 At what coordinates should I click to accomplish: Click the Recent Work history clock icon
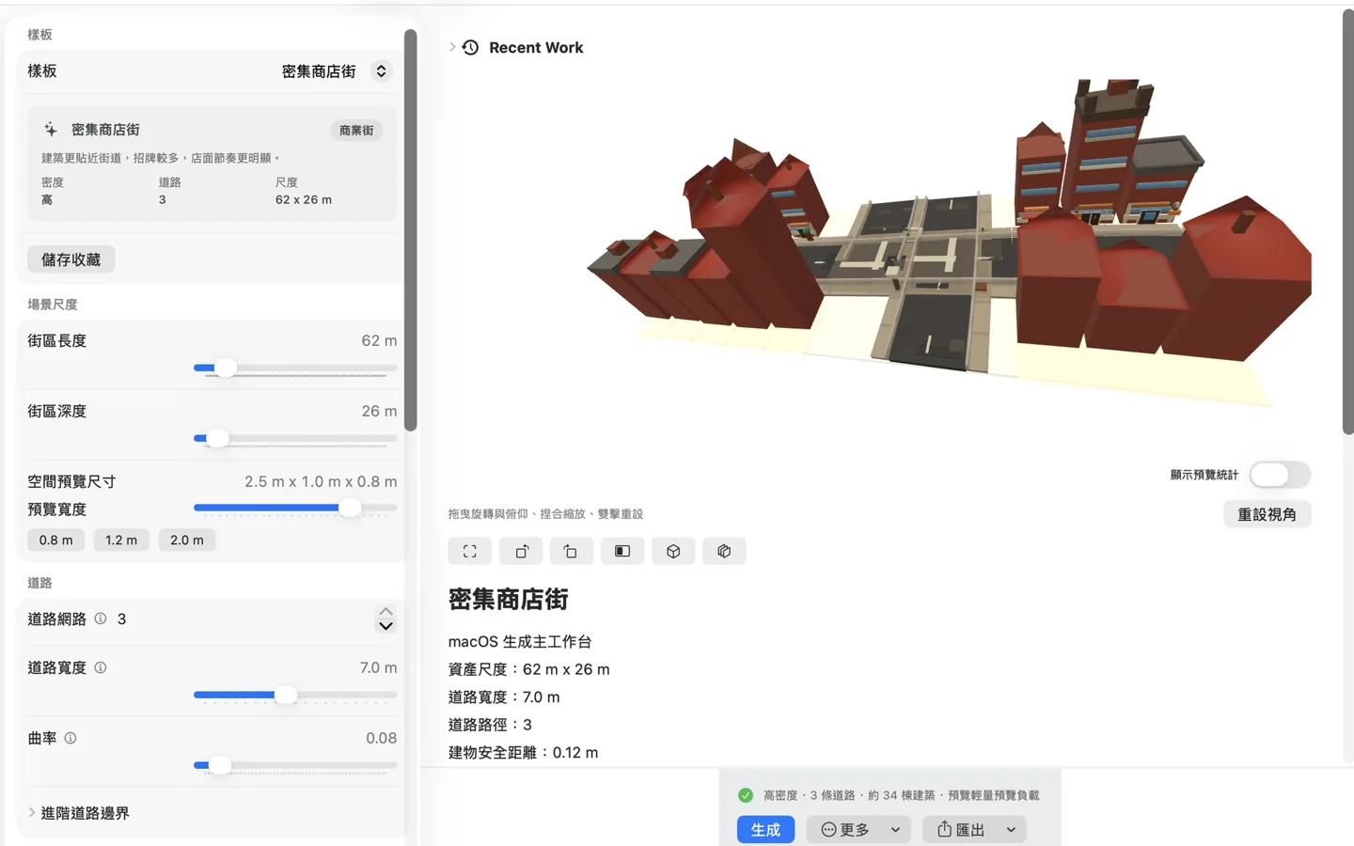coord(471,47)
